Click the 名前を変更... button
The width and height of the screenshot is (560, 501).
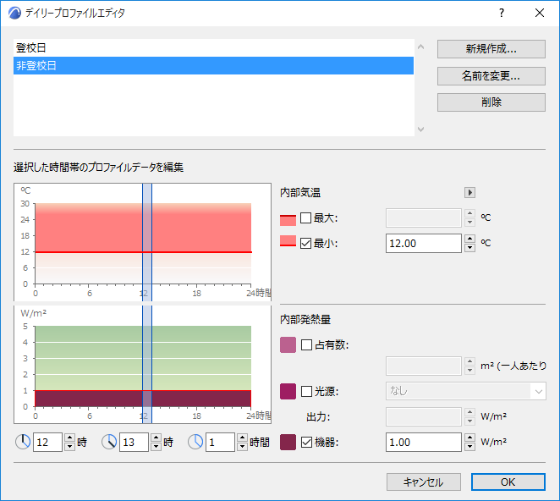coord(491,76)
